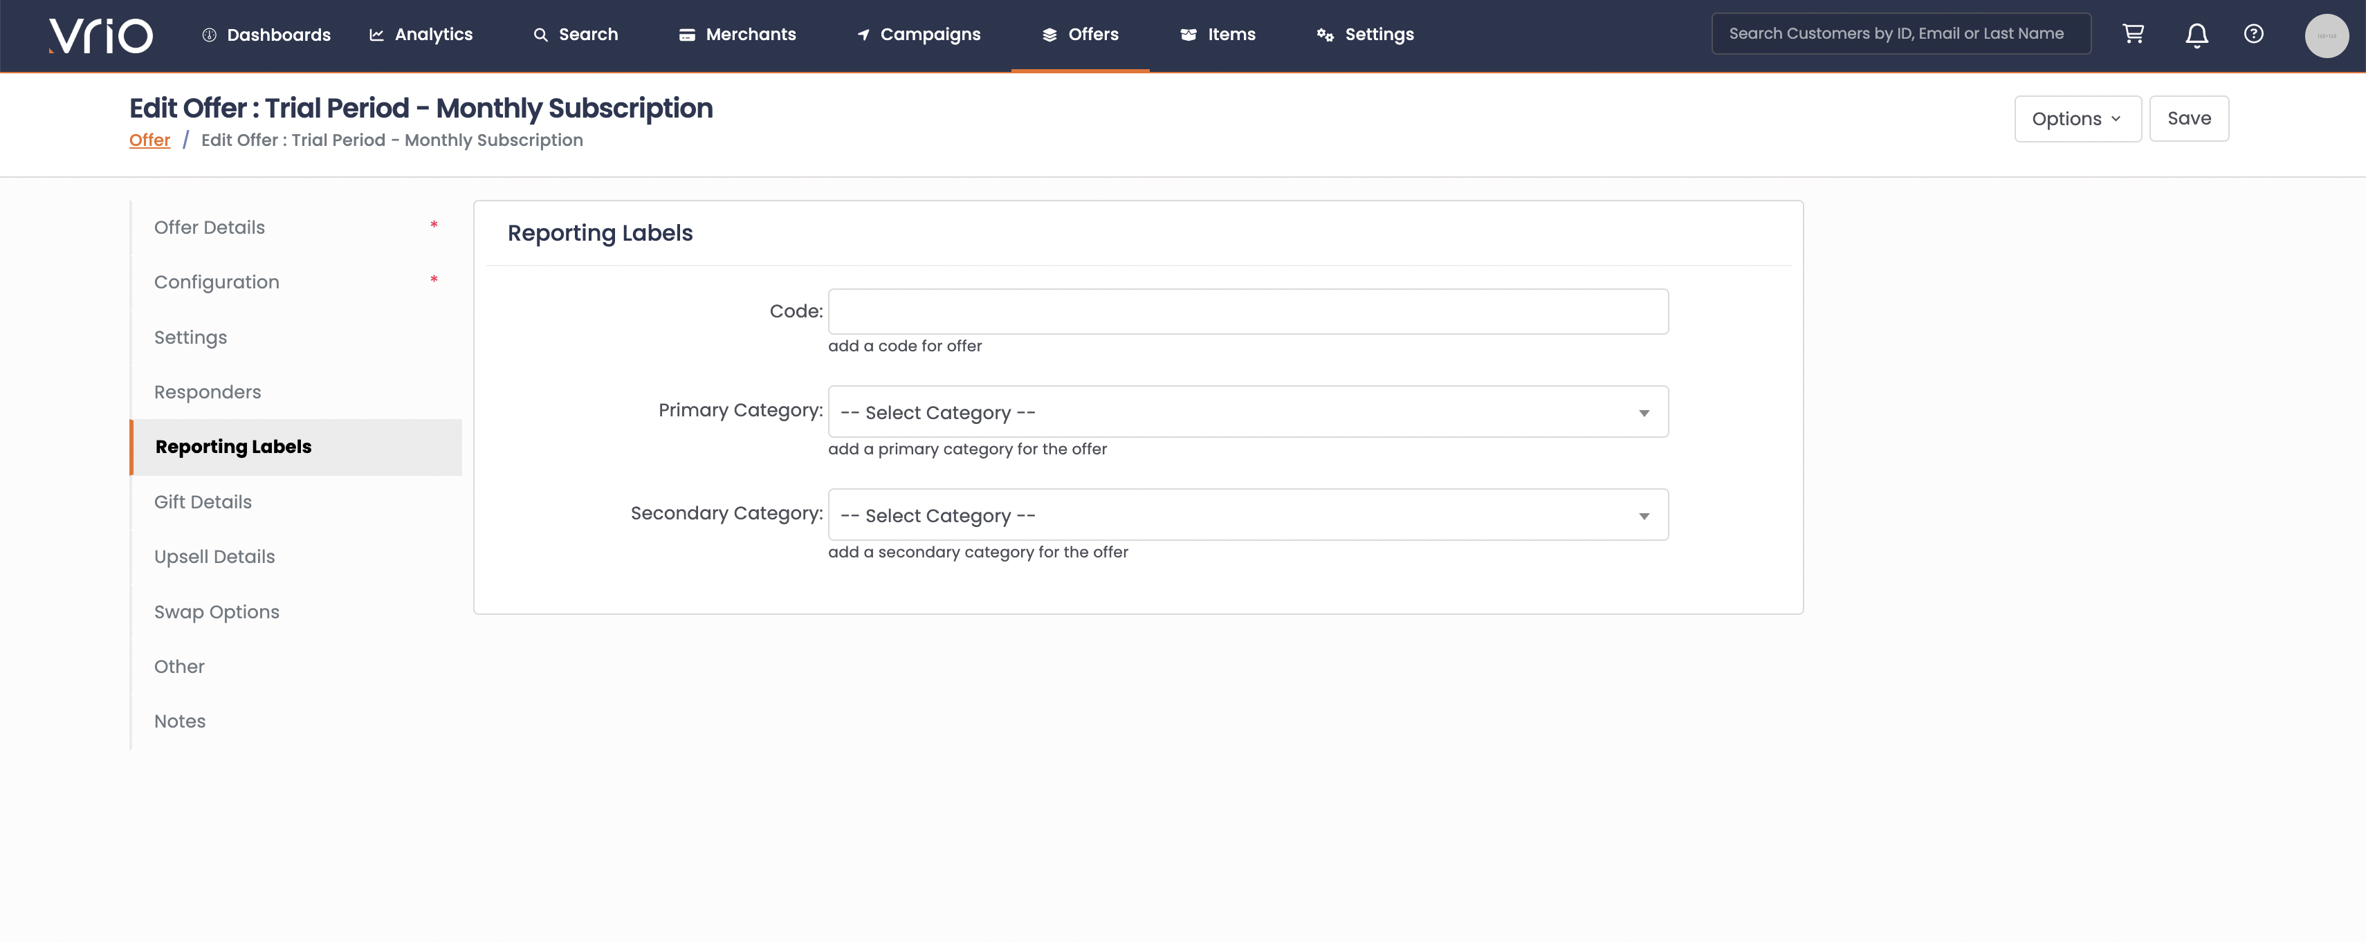Open the Campaigns menu
The image size is (2366, 942).
(919, 35)
